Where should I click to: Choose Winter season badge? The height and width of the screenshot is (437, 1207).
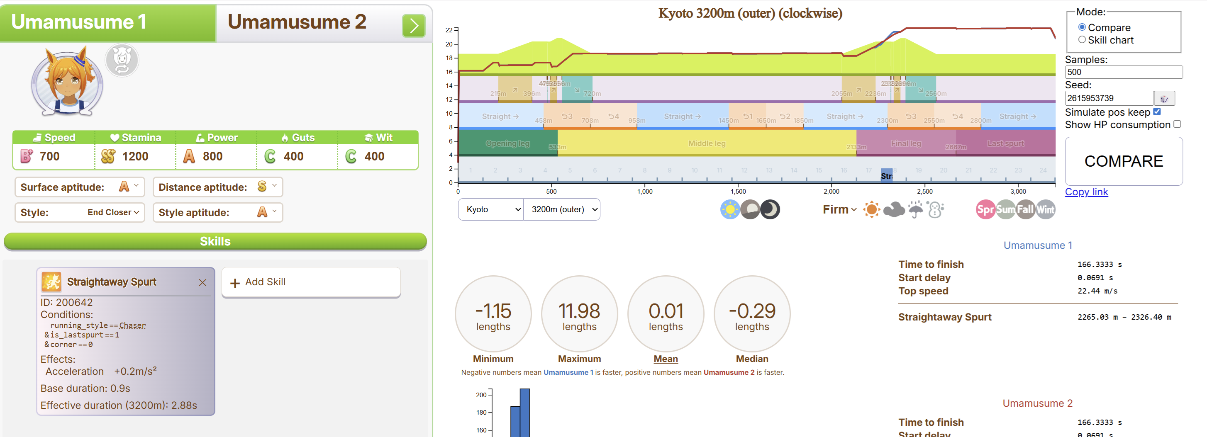coord(1045,209)
